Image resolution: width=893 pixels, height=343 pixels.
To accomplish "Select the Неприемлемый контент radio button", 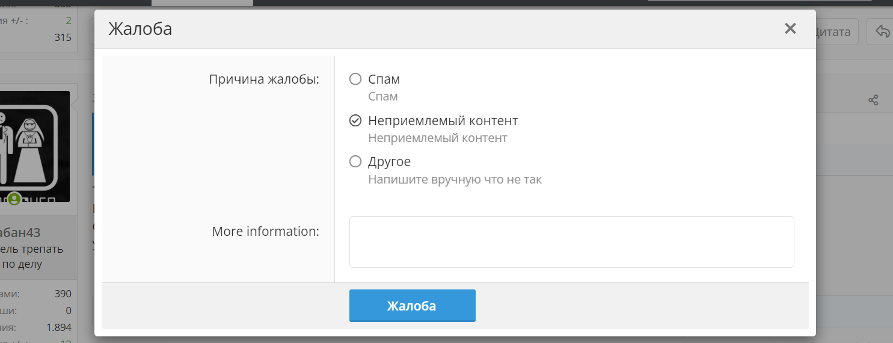I will click(355, 120).
